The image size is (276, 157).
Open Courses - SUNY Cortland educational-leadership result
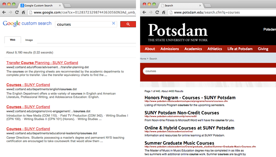(28, 129)
